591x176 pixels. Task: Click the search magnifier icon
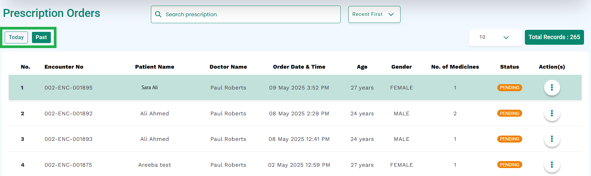coord(159,14)
